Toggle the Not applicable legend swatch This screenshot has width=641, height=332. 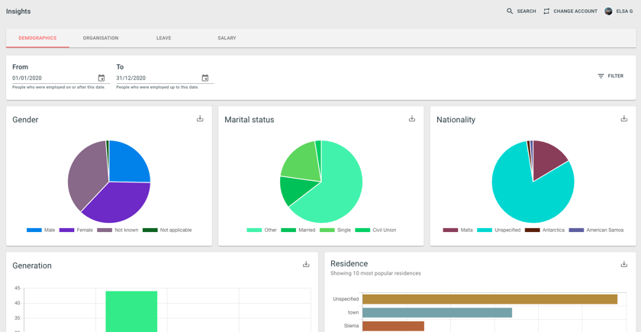click(150, 230)
